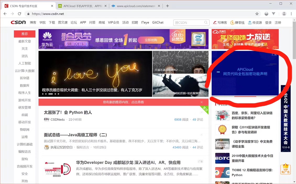Click the VIP 免广告 badge

(285, 169)
